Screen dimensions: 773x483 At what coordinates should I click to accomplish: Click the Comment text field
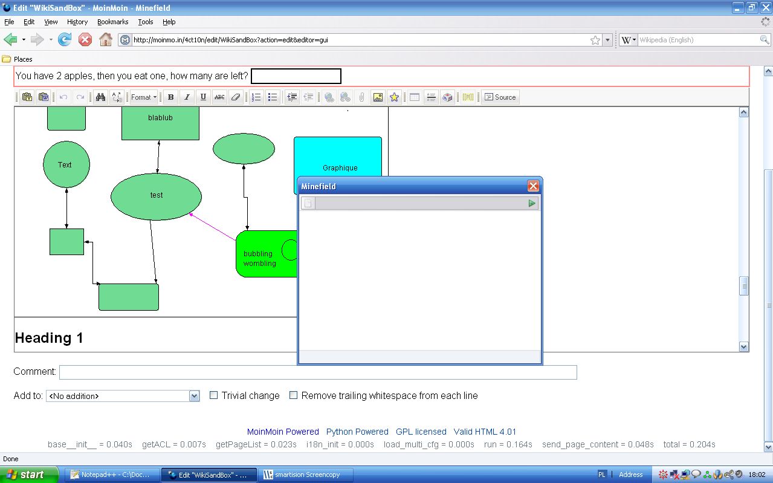318,372
